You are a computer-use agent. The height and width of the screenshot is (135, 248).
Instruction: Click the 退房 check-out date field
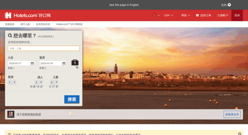coord(53,63)
